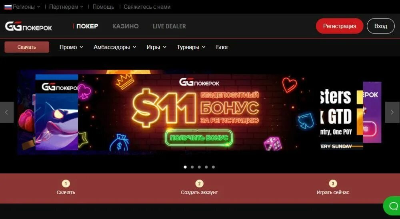Open the Регионы region selector
This screenshot has width=400, height=219.
[22, 7]
